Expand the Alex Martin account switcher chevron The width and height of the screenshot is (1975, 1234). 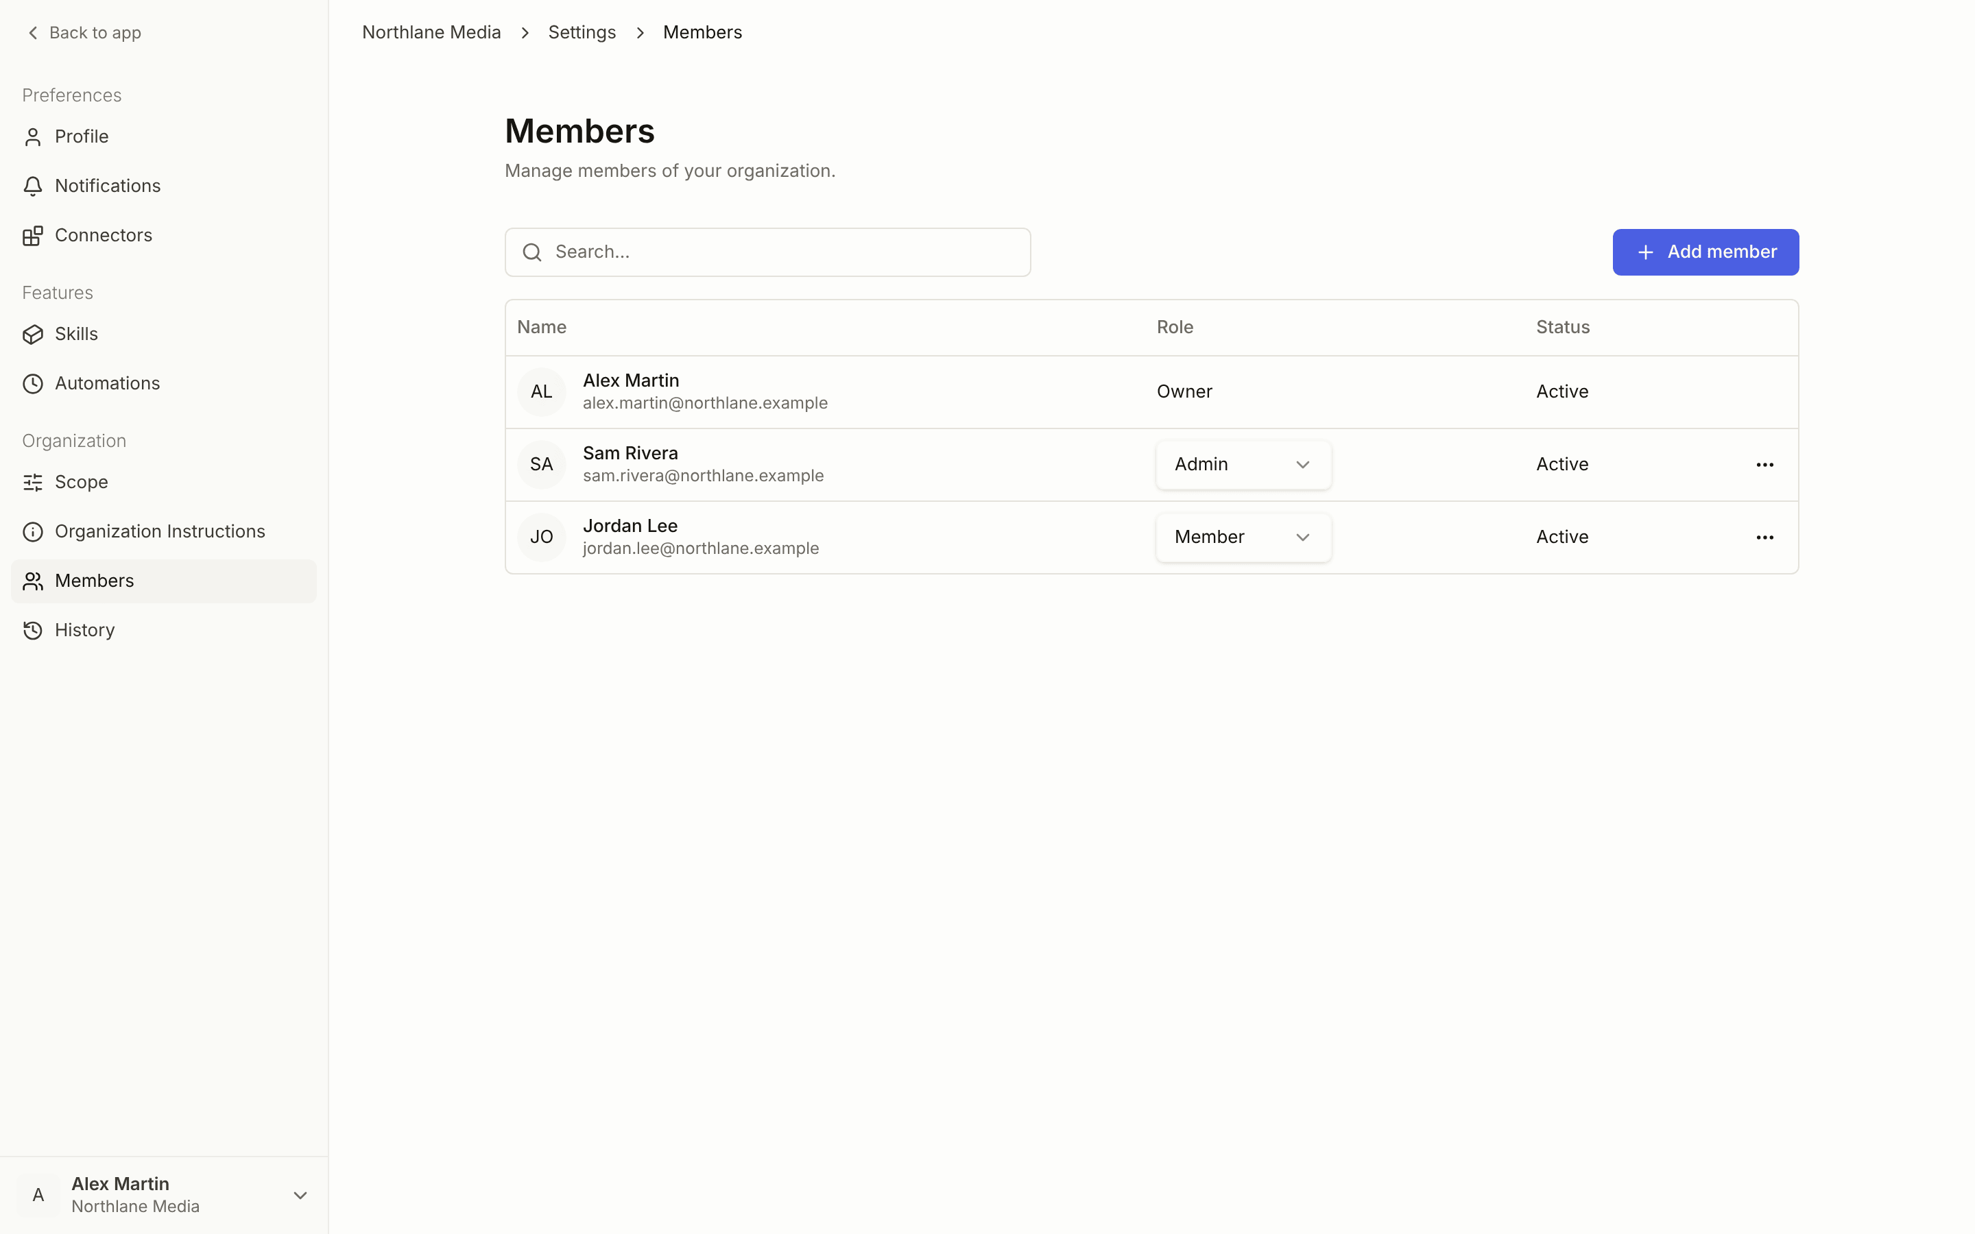300,1195
